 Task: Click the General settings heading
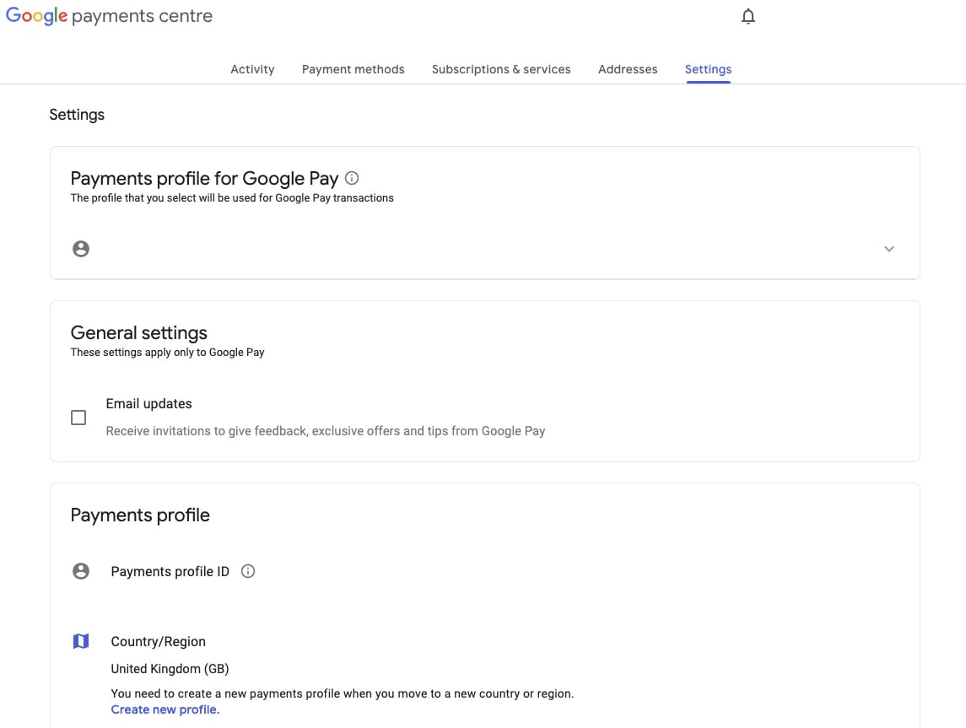(x=138, y=332)
